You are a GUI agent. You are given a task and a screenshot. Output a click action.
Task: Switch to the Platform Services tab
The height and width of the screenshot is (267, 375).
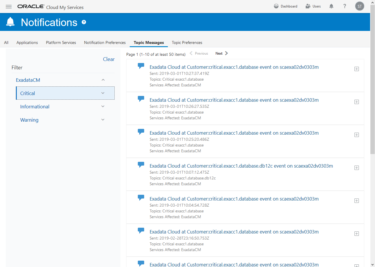click(61, 42)
